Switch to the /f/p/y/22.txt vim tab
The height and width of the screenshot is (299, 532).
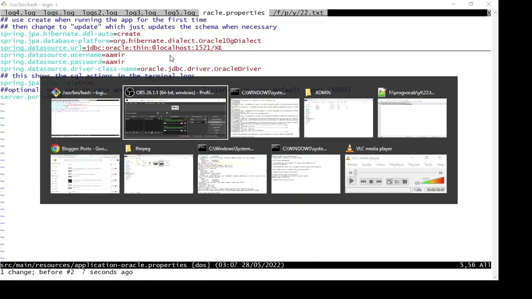pyautogui.click(x=298, y=13)
